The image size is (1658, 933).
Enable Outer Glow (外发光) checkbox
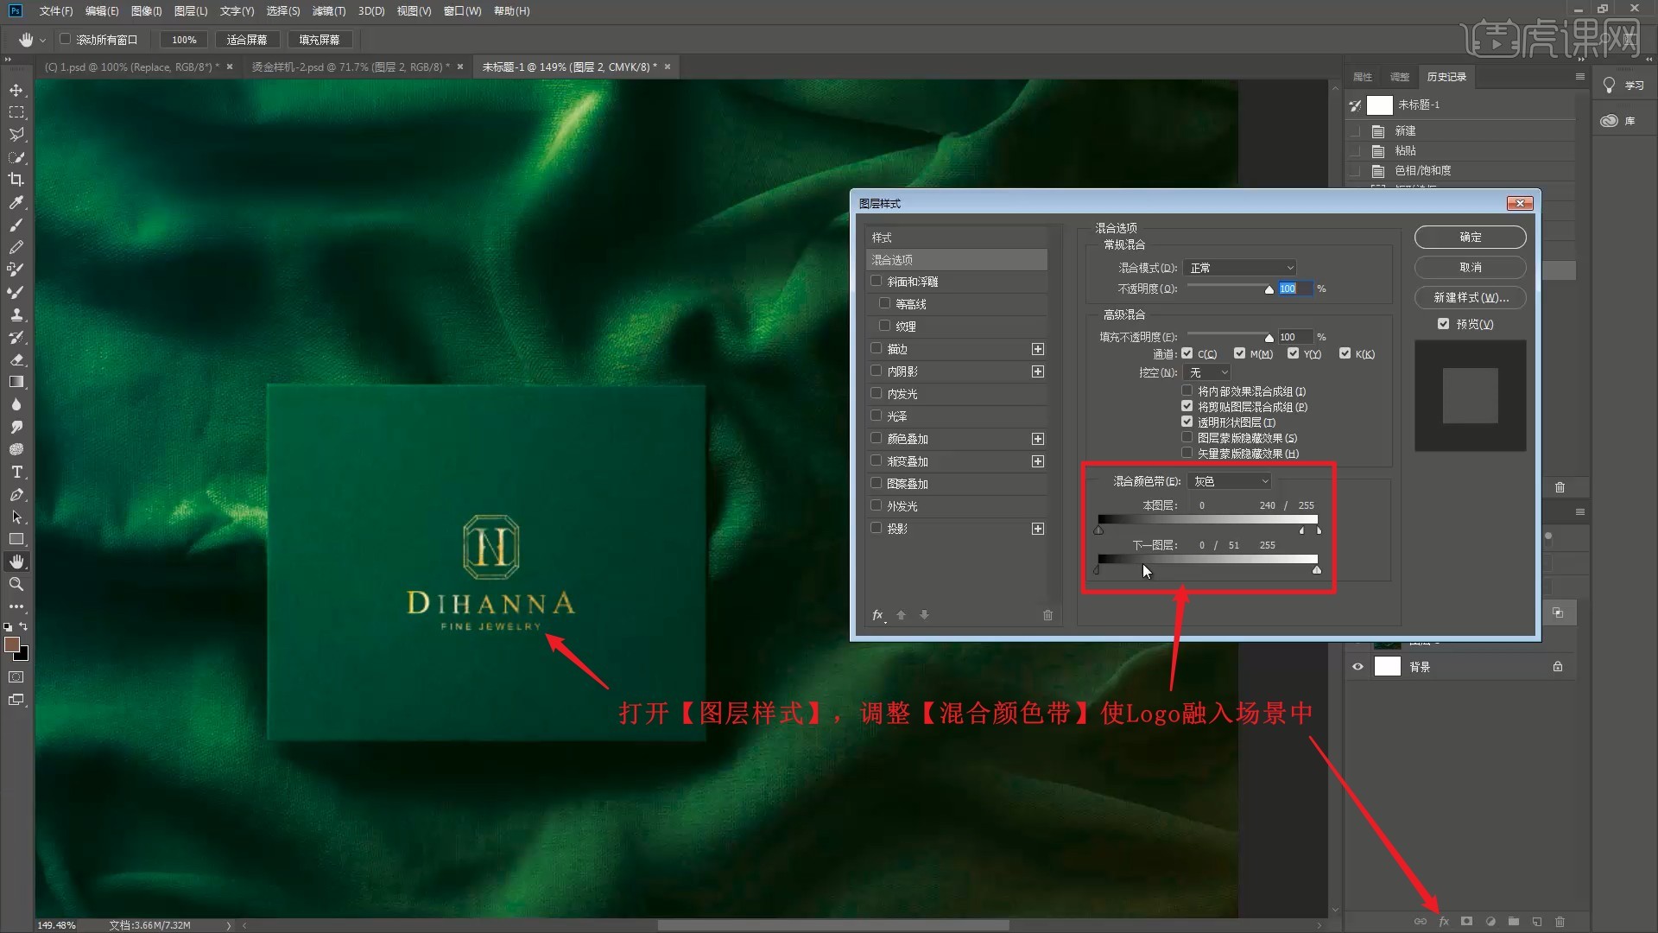[x=876, y=505]
